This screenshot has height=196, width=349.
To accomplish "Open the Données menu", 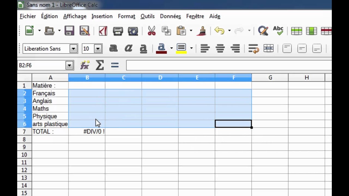I will pos(170,16).
